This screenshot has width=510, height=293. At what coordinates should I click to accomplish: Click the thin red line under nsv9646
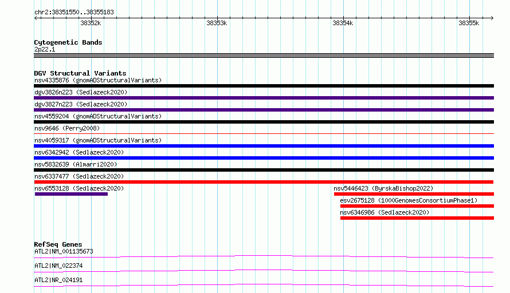pyautogui.click(x=264, y=133)
